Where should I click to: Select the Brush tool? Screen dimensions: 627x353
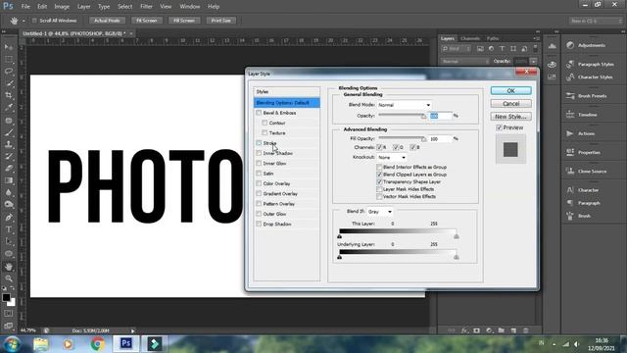coord(9,132)
